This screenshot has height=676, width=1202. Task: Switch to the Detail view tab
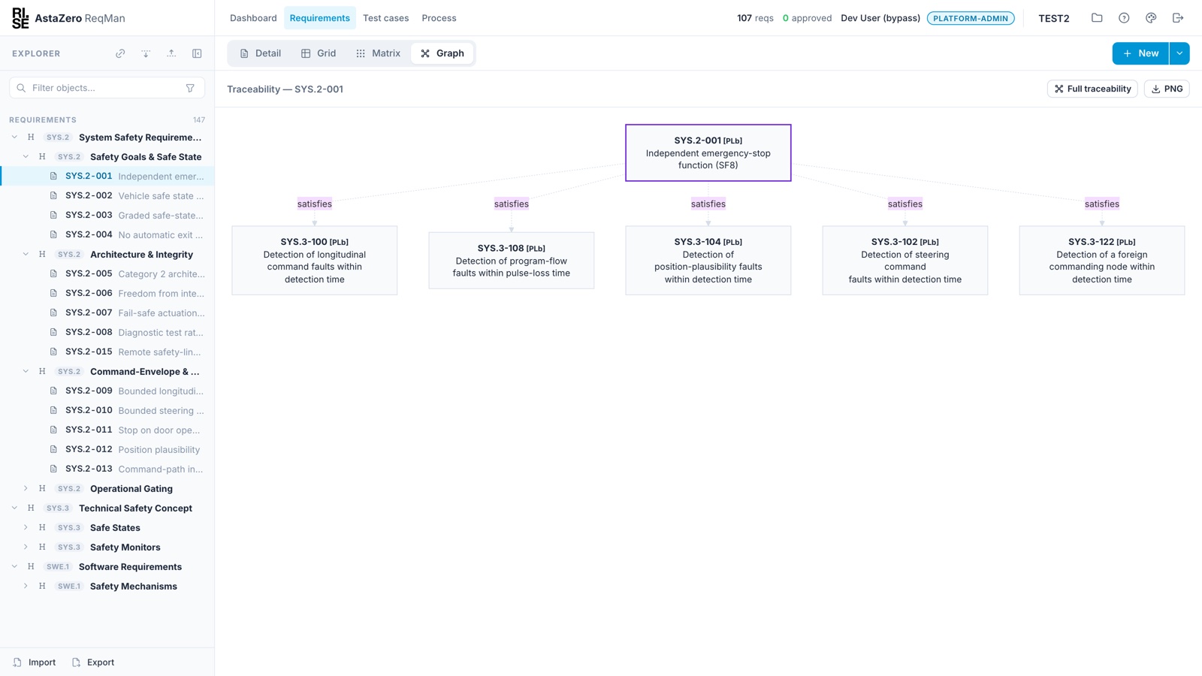tap(260, 53)
